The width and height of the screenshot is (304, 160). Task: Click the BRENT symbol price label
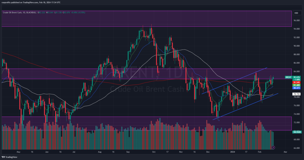pos(288,77)
